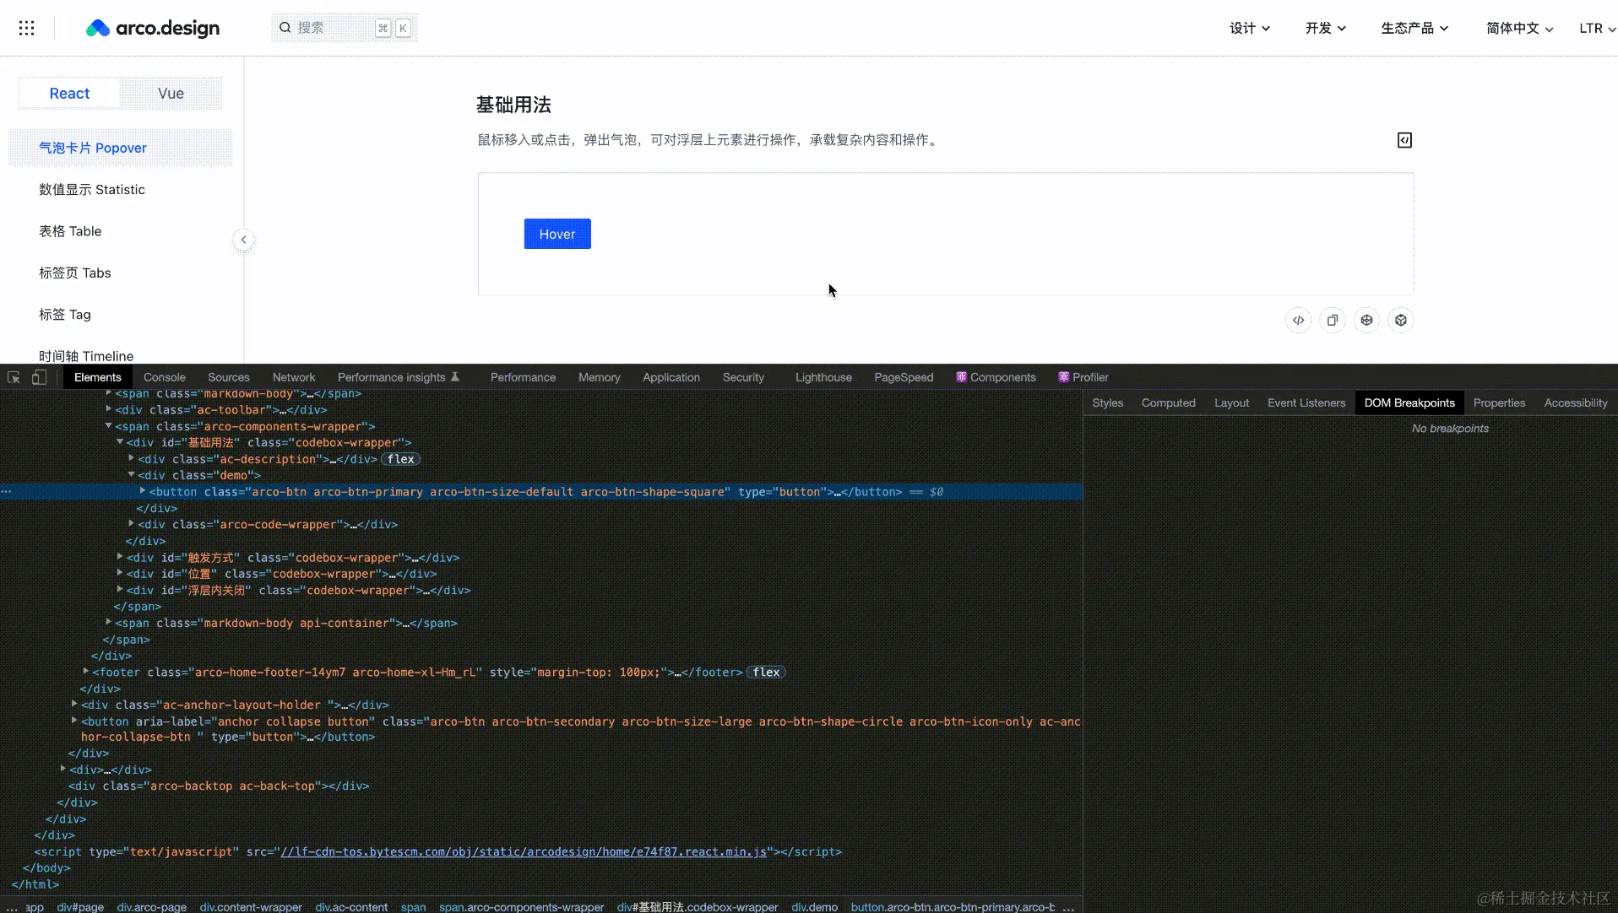Open the react.min.js script link
Screen dimensions: 1618x913
pyautogui.click(x=524, y=851)
